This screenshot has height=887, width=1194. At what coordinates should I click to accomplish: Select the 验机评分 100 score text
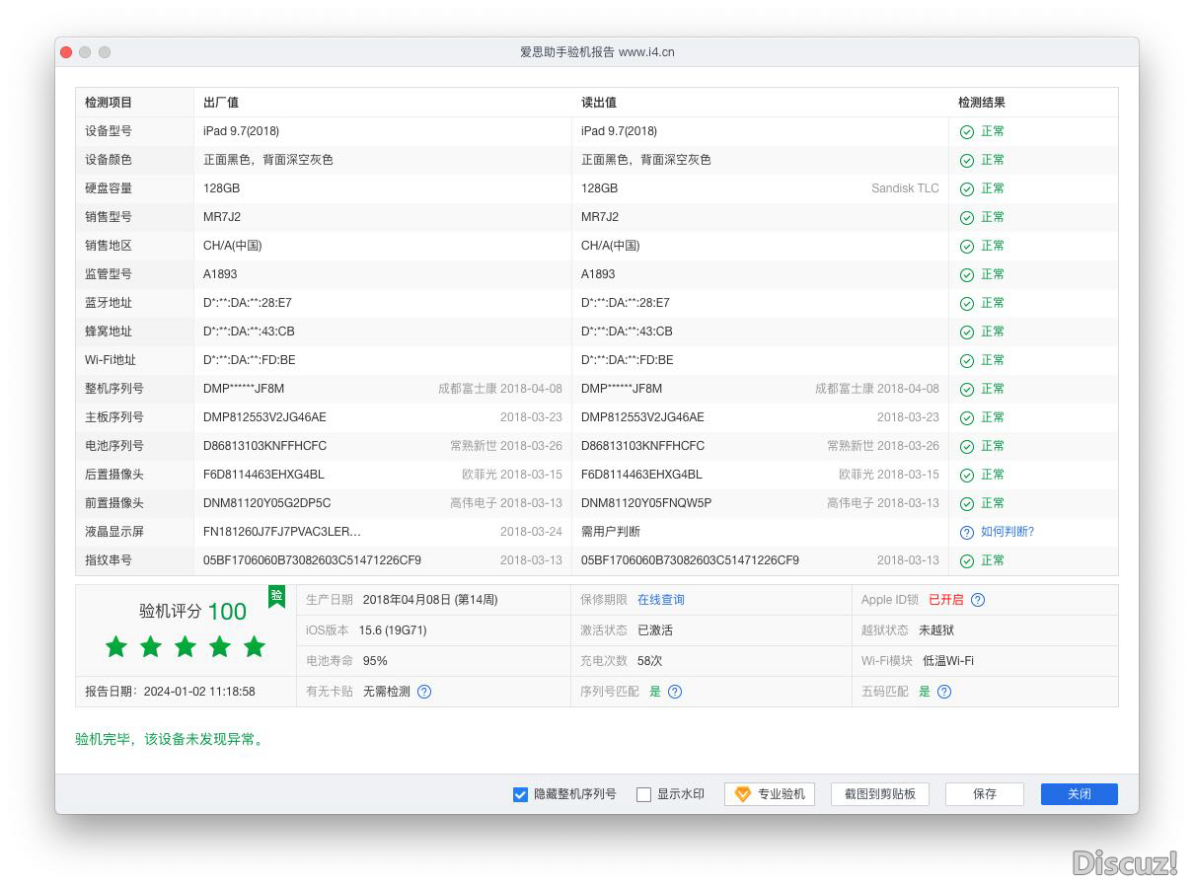[192, 612]
